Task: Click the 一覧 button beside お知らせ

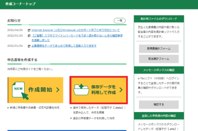Action: click(119, 21)
